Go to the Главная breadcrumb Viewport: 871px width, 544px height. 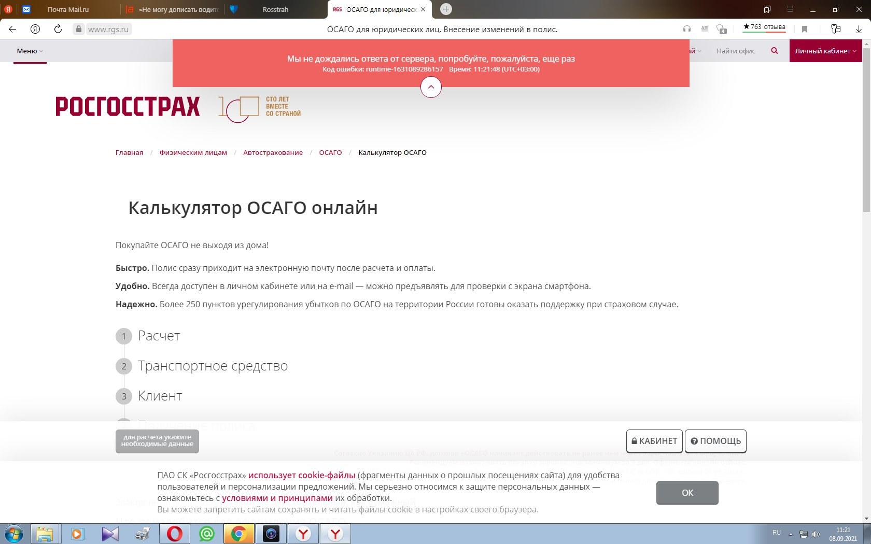(129, 152)
